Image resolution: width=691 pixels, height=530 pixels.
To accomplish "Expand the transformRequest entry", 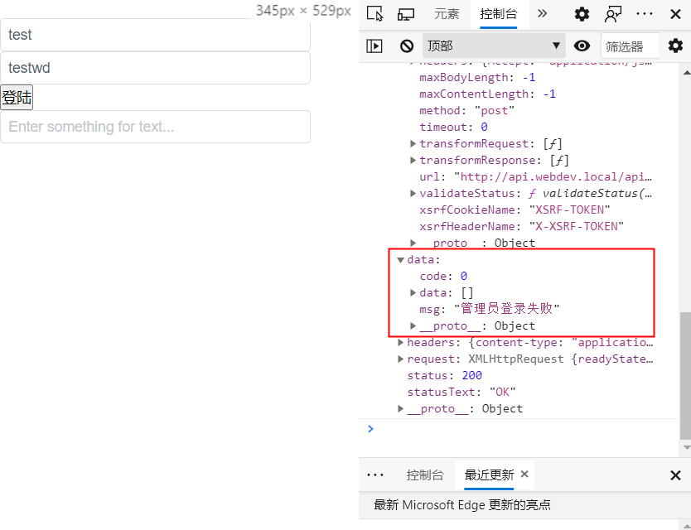I will click(413, 143).
